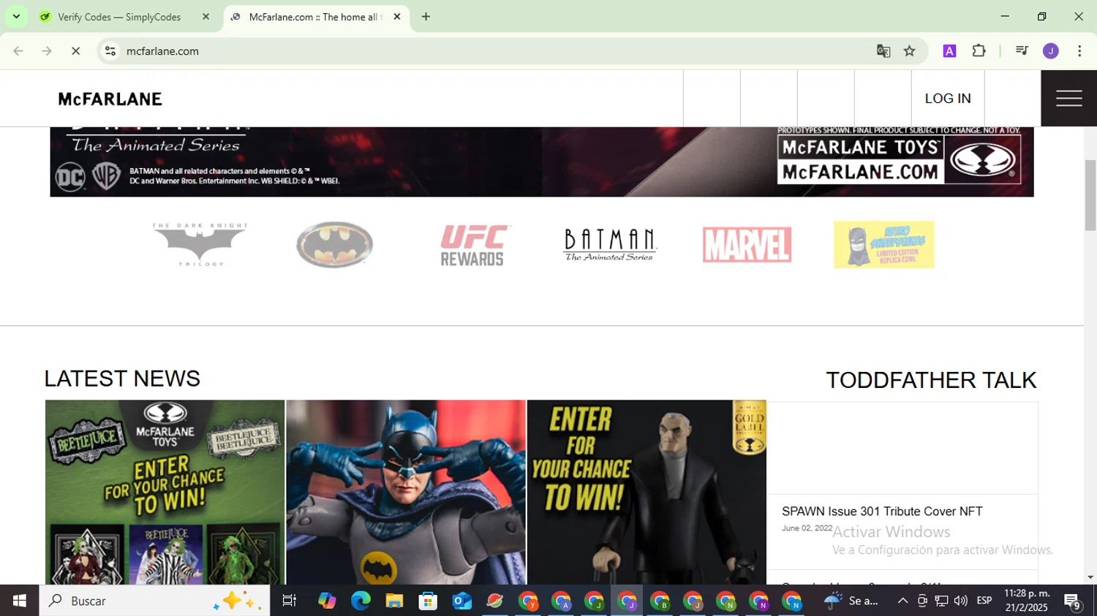The width and height of the screenshot is (1097, 616).
Task: Click the address bar URL
Action: pyautogui.click(x=162, y=51)
